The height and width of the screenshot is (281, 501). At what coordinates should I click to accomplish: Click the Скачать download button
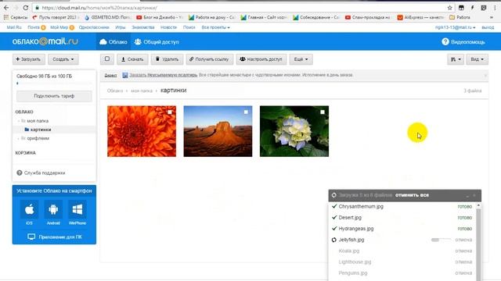point(132,59)
